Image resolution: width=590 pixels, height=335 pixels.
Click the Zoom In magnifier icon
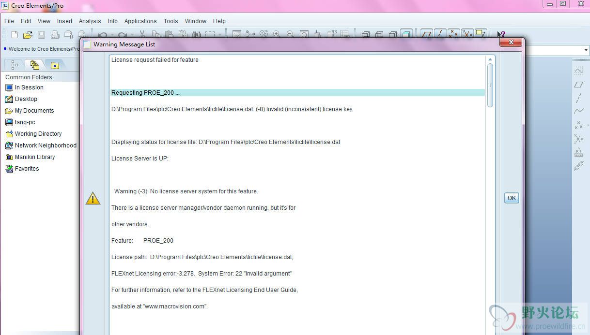[277, 34]
